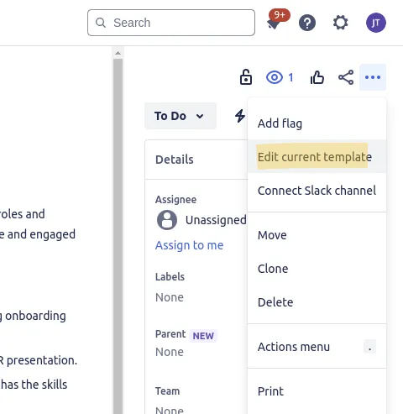The height and width of the screenshot is (414, 403).
Task: Close the three-dots more actions menu
Action: [x=373, y=77]
